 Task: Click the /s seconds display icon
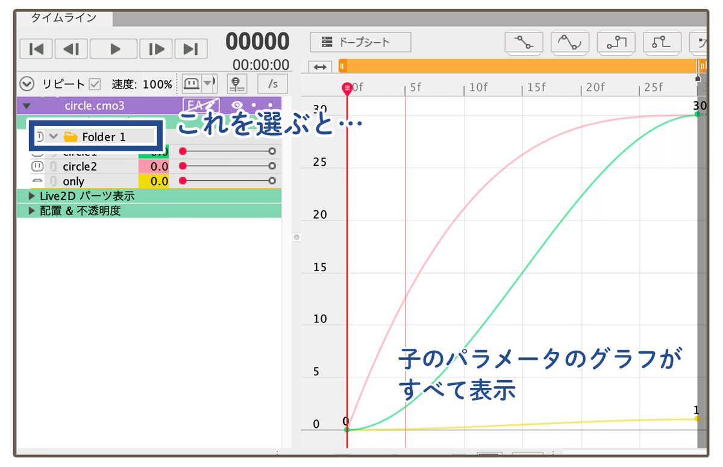pyautogui.click(x=272, y=84)
